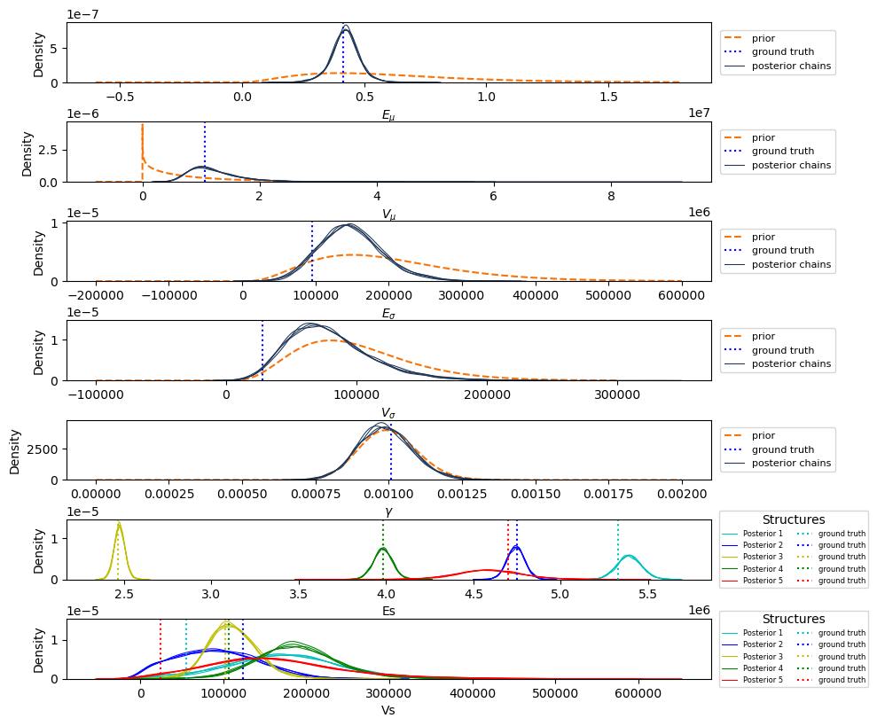Select 'prior' in the E_μ plot legend
Image resolution: width=877 pixels, height=726 pixels.
pyautogui.click(x=763, y=38)
